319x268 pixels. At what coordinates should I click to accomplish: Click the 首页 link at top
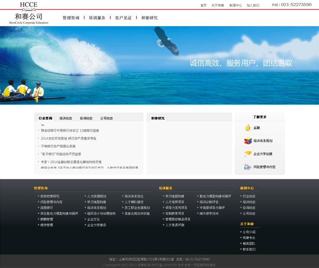pos(204,5)
